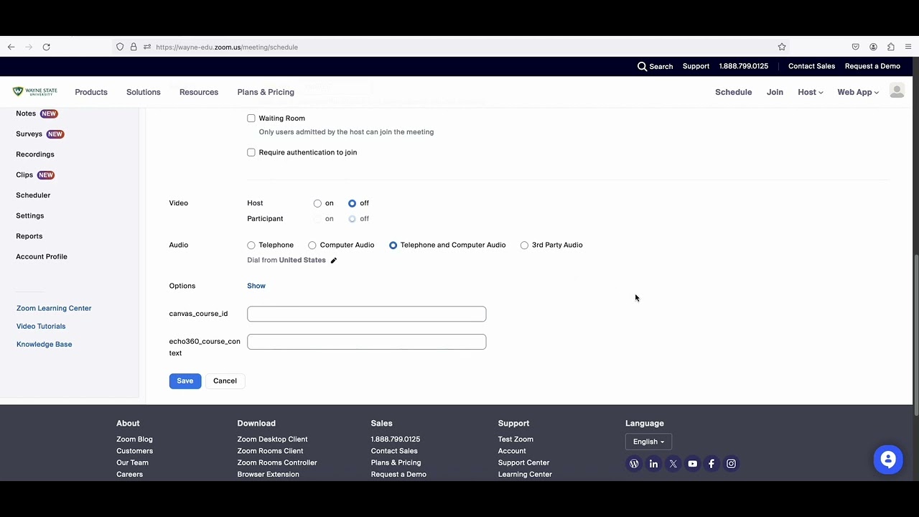Open Clips in the sidebar
The height and width of the screenshot is (517, 919).
[x=24, y=174]
